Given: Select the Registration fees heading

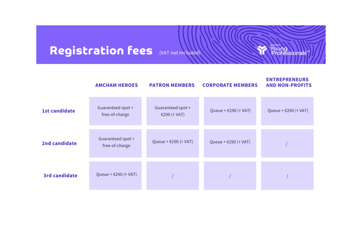Looking at the screenshot, I should (101, 50).
